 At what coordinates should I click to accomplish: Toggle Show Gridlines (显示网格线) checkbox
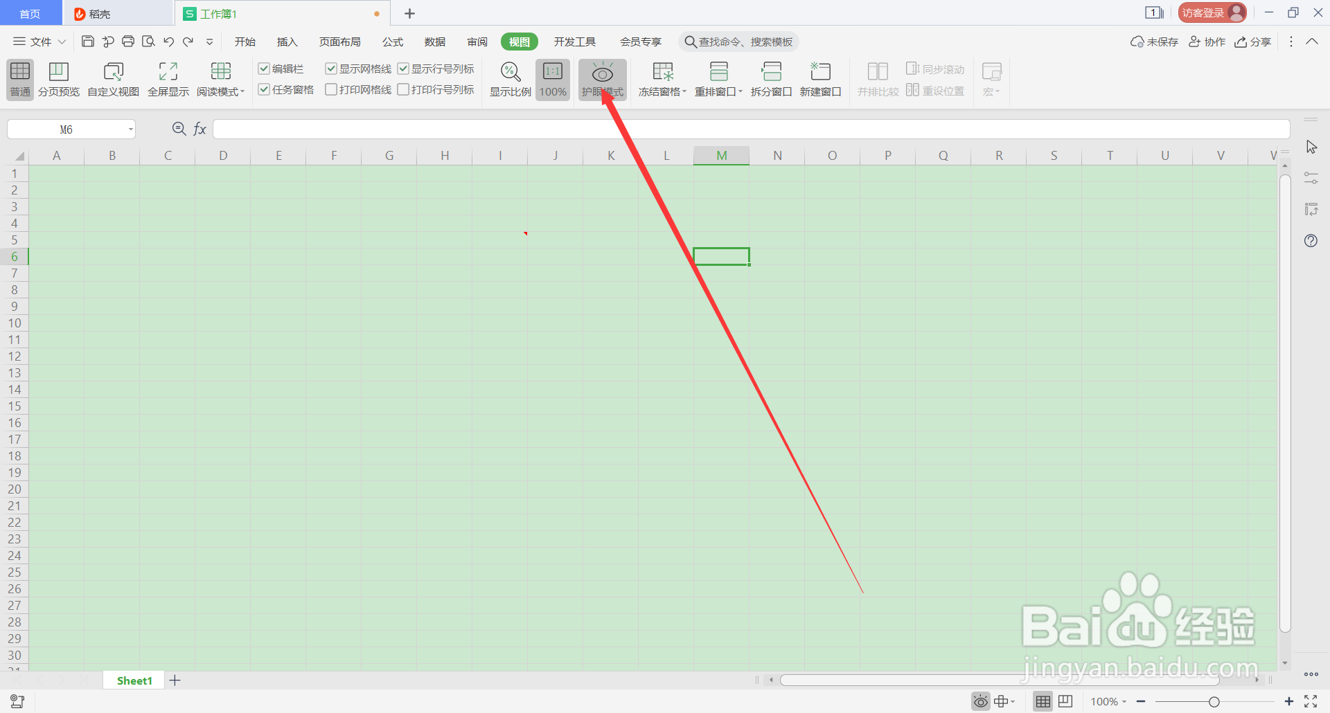coord(331,69)
